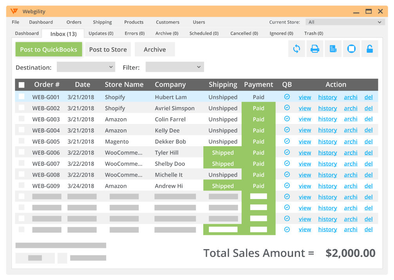Switch to the Trash (0) tab
Screen dimensions: 394x280
coord(314,33)
